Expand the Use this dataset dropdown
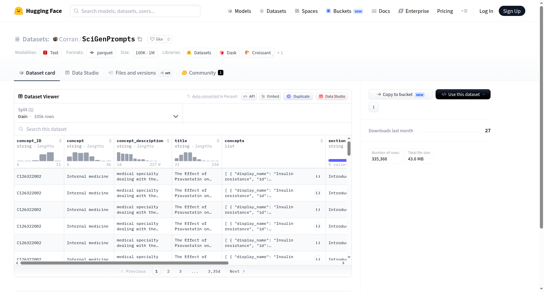The width and height of the screenshot is (544, 292). (463, 94)
